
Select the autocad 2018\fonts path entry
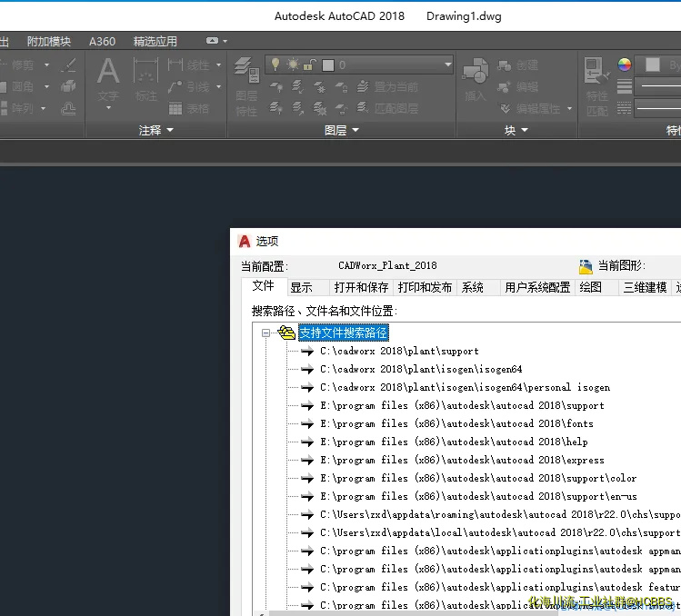456,423
